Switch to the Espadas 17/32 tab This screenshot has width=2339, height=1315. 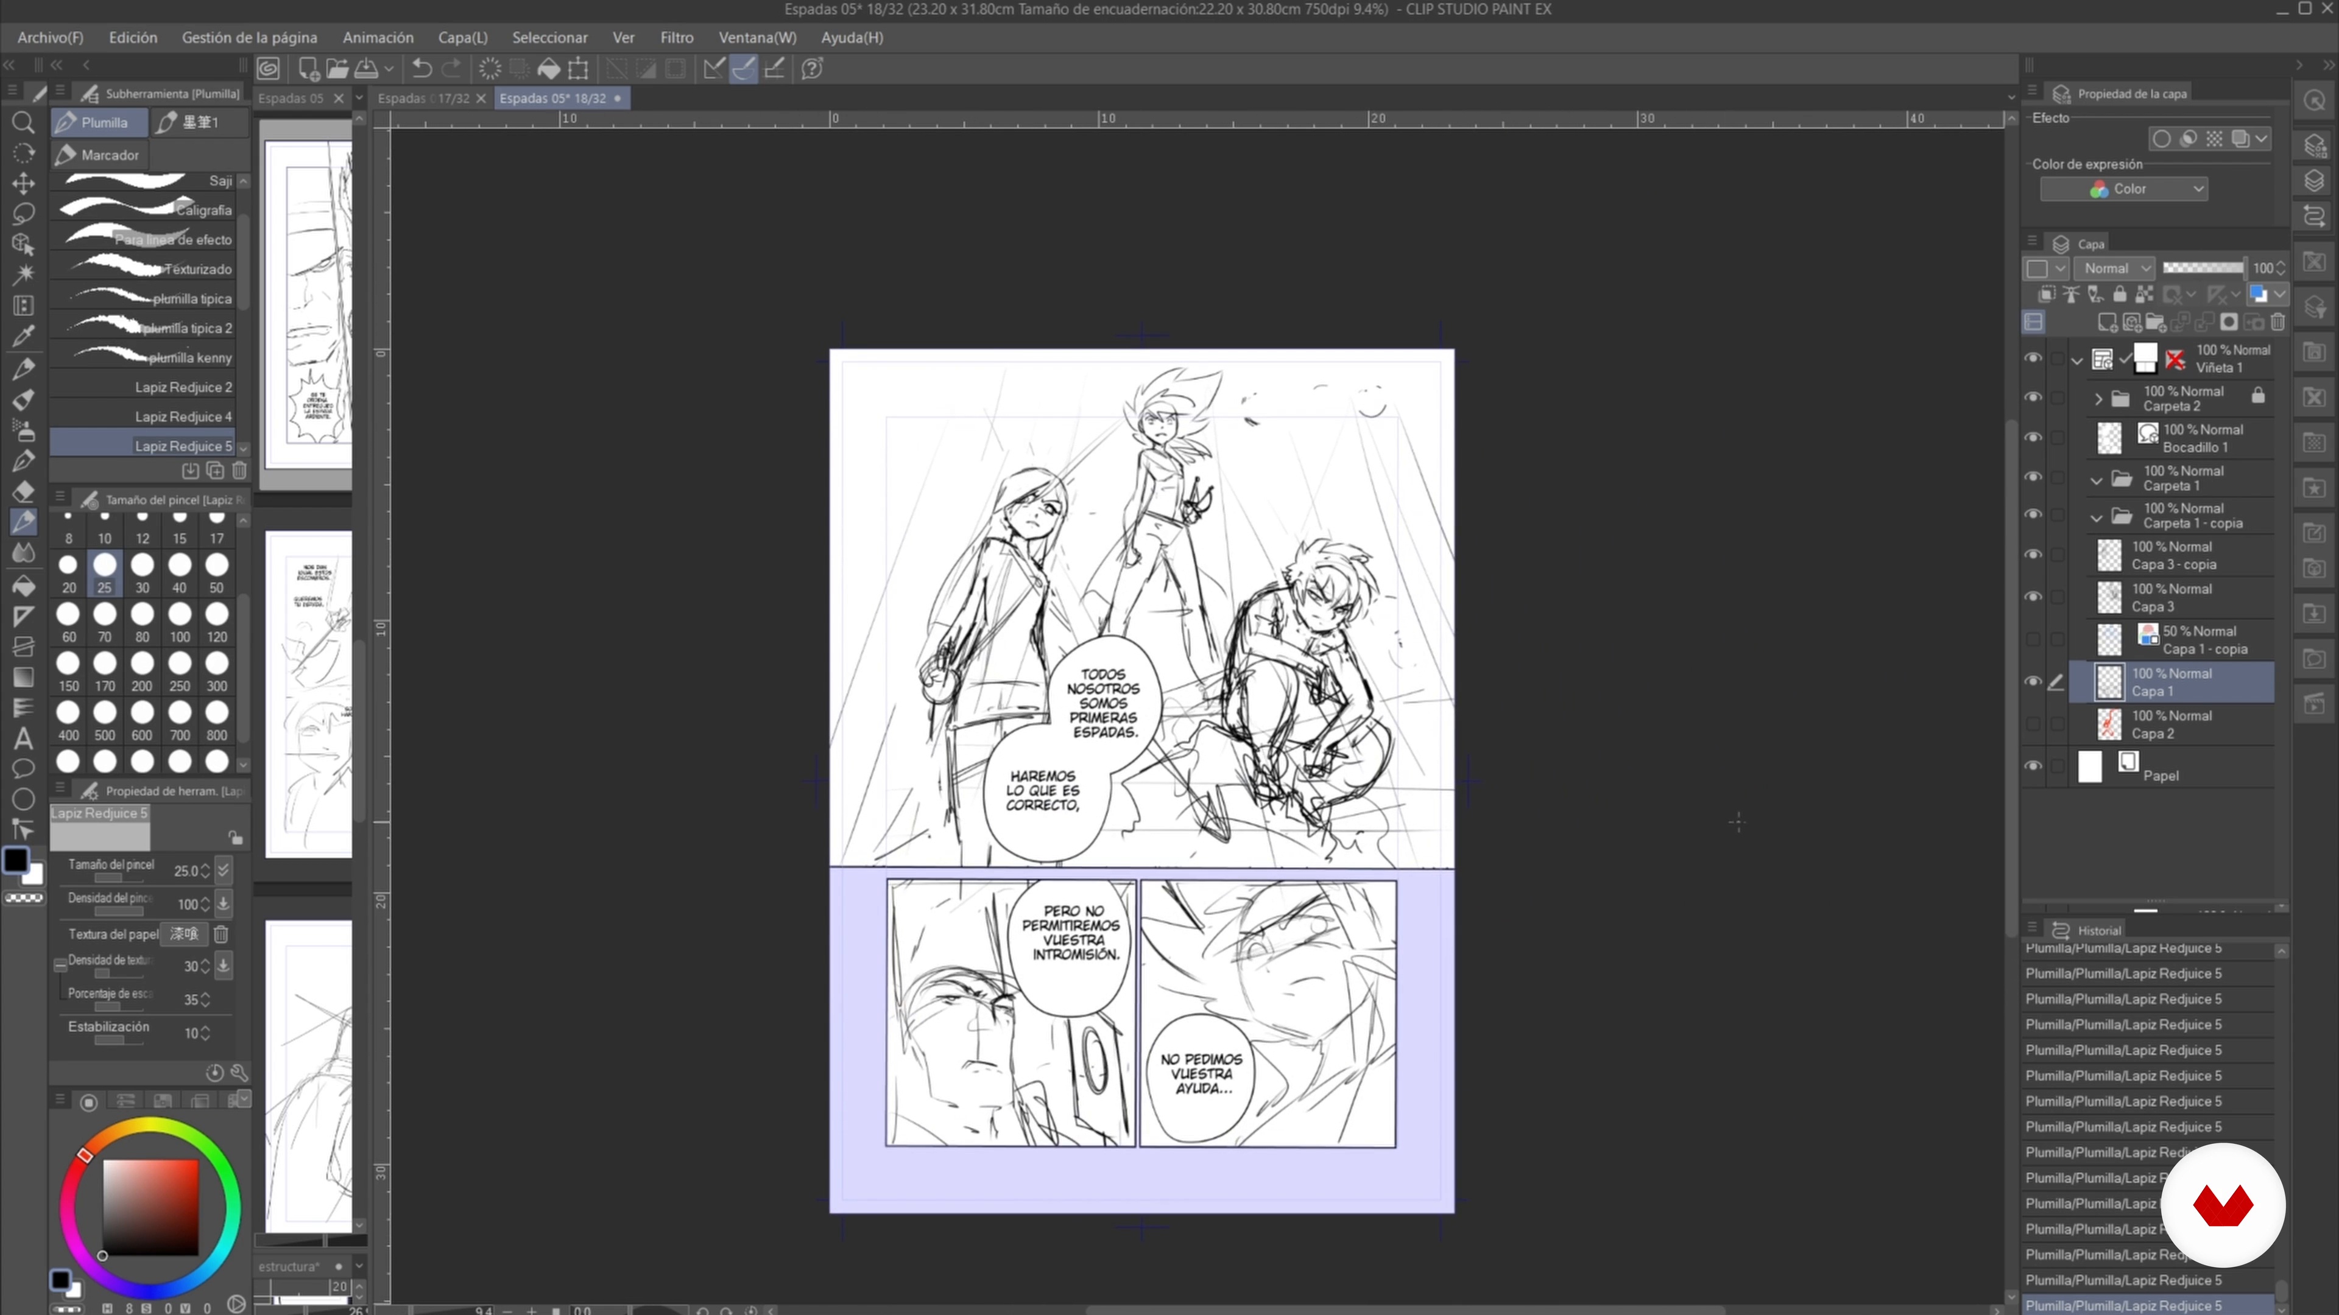click(424, 98)
